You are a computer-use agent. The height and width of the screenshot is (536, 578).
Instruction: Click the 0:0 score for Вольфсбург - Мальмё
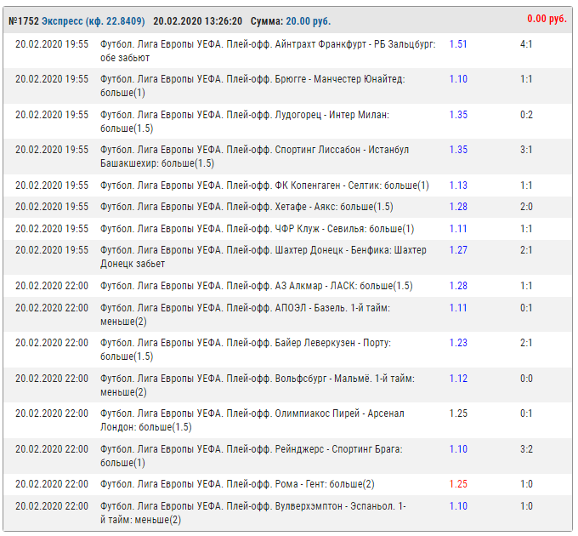coord(526,379)
